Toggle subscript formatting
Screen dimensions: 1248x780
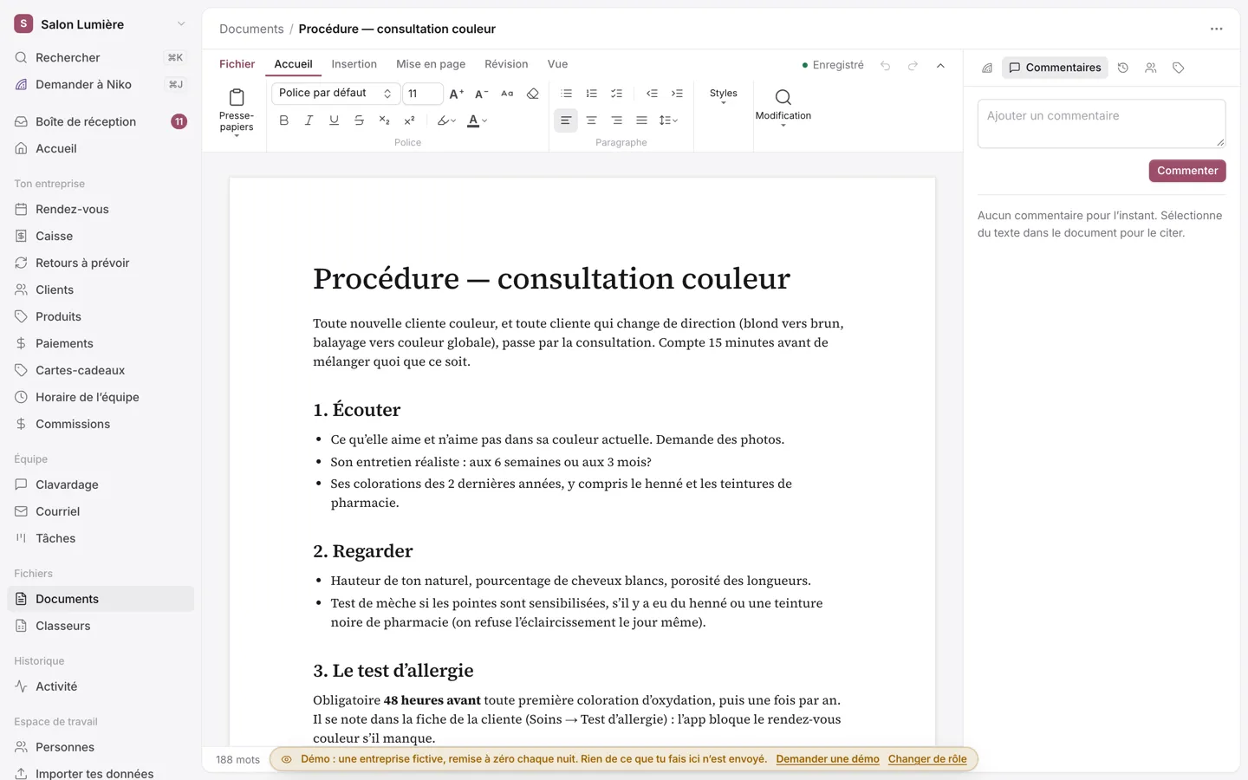click(x=384, y=120)
